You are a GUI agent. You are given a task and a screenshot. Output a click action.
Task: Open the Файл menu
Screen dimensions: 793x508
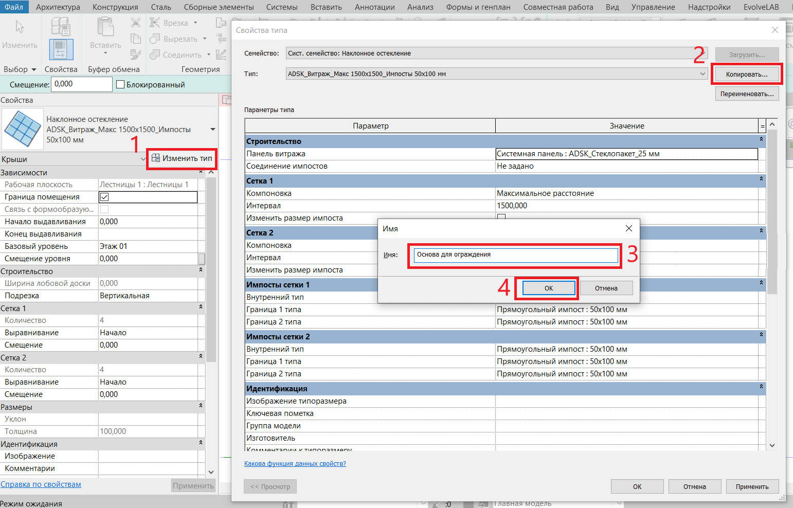point(14,7)
